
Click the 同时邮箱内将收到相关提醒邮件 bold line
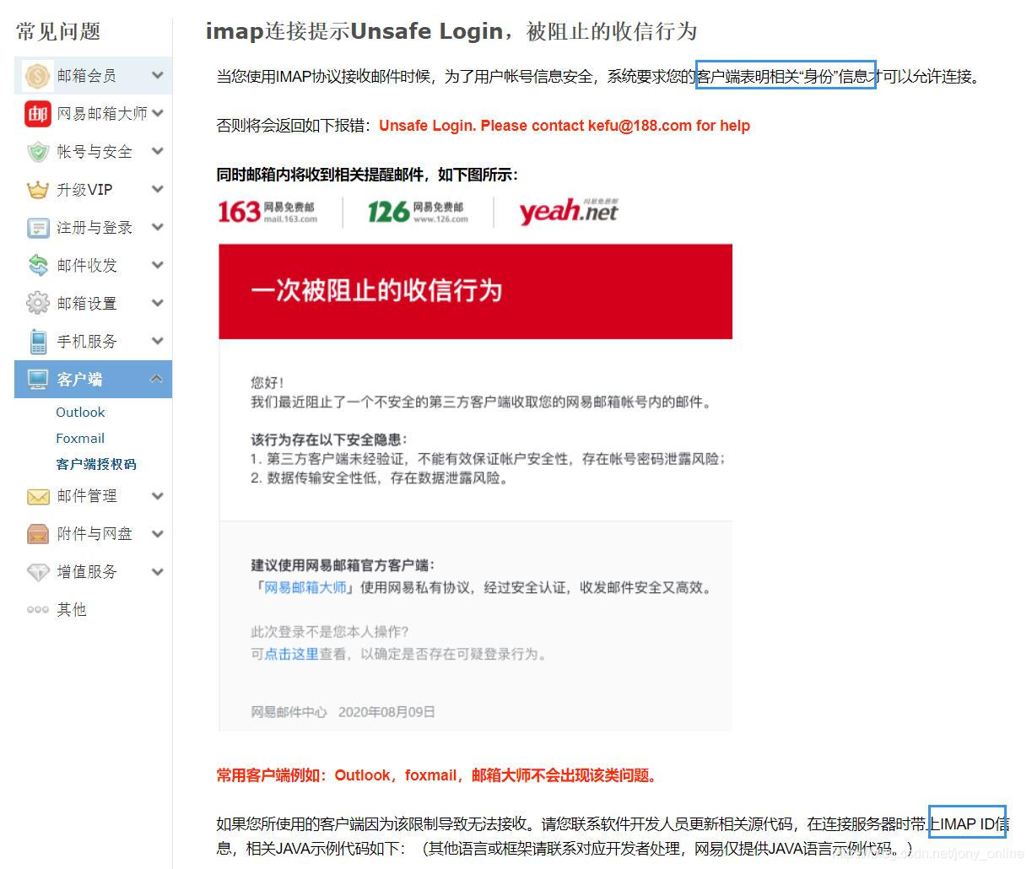[x=367, y=175]
